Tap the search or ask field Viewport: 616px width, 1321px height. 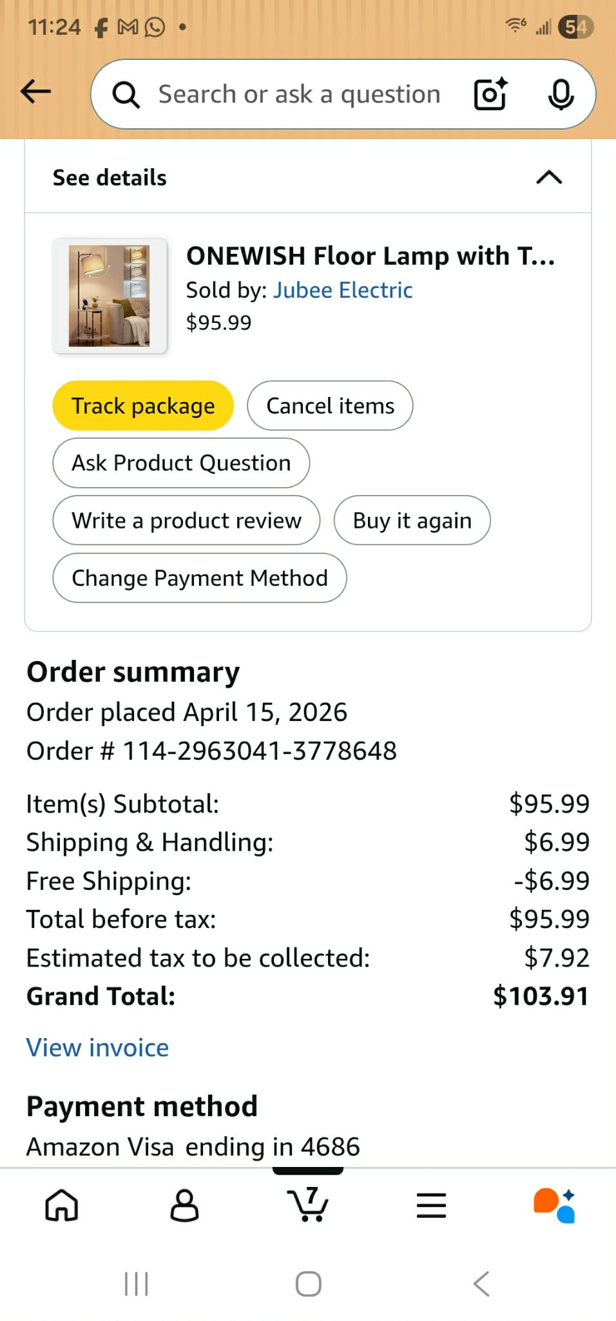point(300,95)
